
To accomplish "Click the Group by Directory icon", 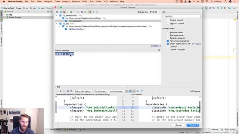I will tap(90, 12).
